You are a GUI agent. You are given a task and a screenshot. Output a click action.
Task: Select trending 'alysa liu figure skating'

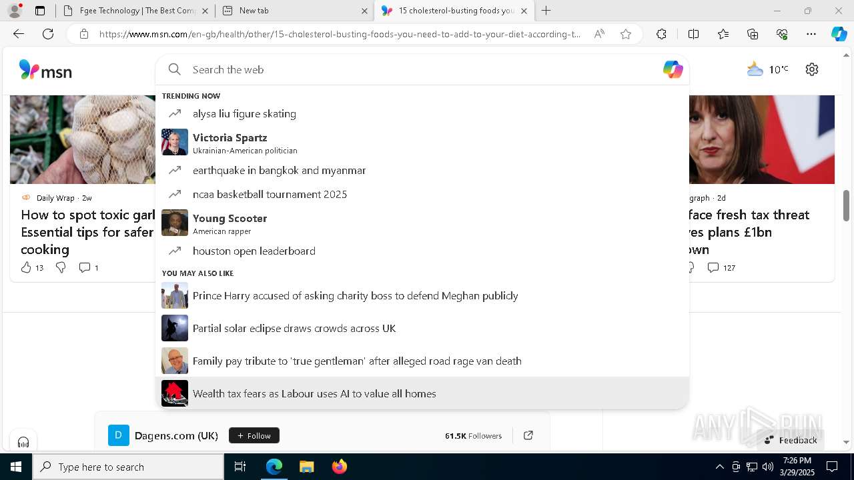tap(422, 113)
